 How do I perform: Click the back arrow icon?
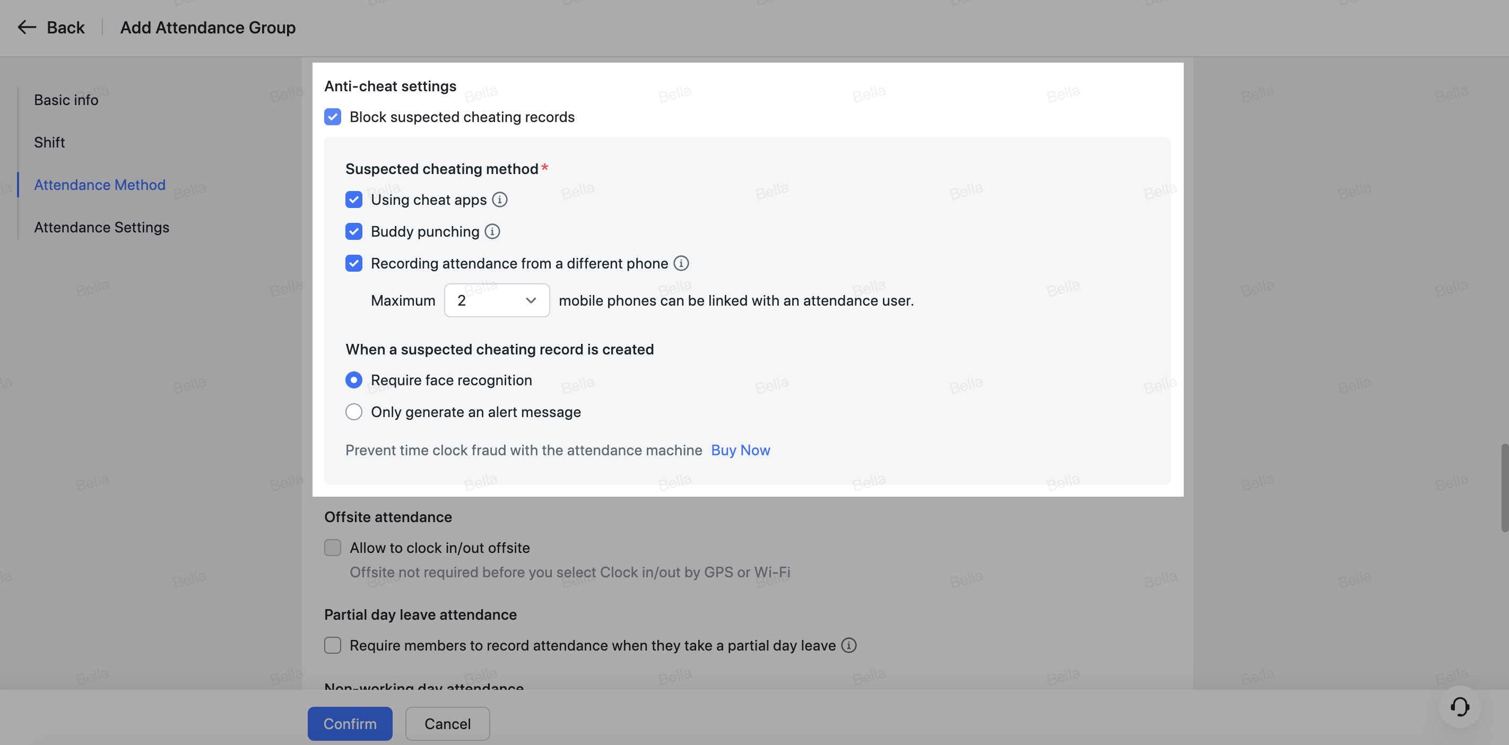27,28
